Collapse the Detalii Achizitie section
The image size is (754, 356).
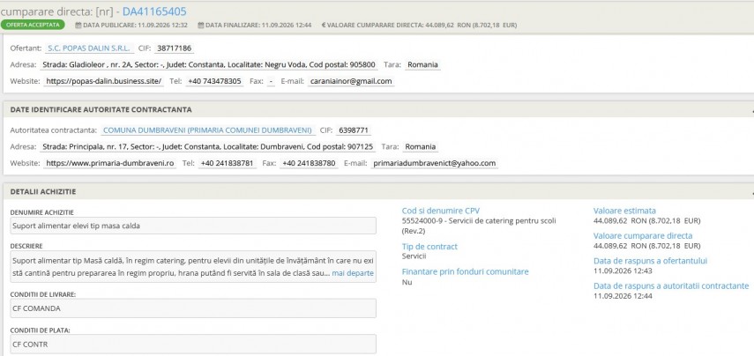click(751, 192)
